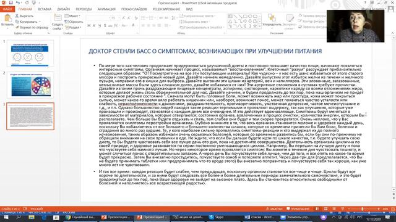
Task: Select slide 2 thumbnail with pie chart
Action: pos(30,85)
